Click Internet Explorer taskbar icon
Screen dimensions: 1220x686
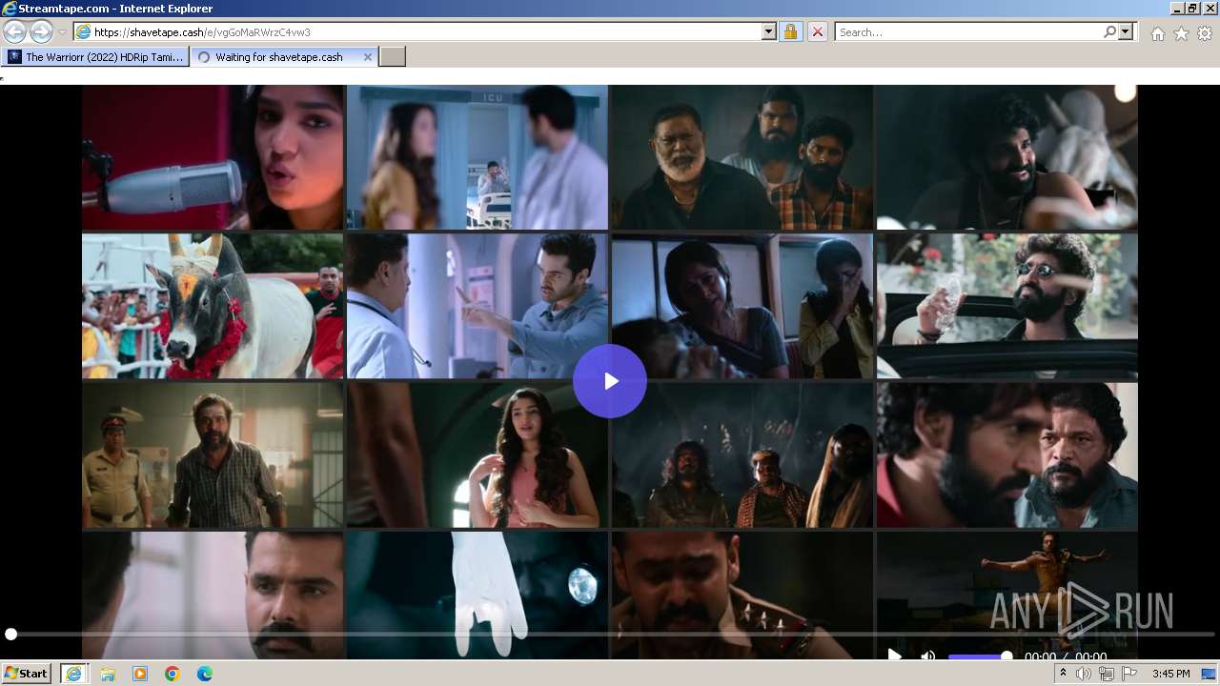click(73, 674)
